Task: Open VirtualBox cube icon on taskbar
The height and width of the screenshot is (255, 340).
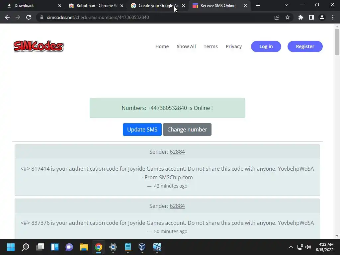Action: click(142, 247)
